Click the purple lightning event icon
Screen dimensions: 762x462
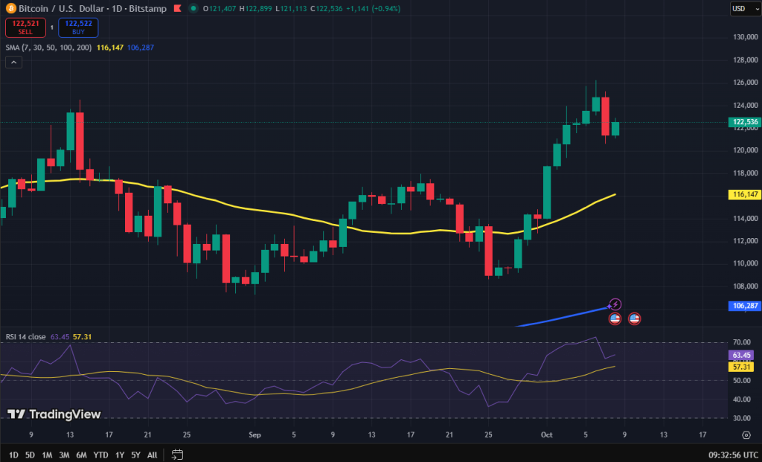[x=615, y=304]
